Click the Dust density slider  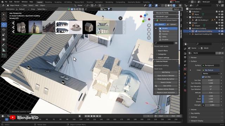(211, 99)
